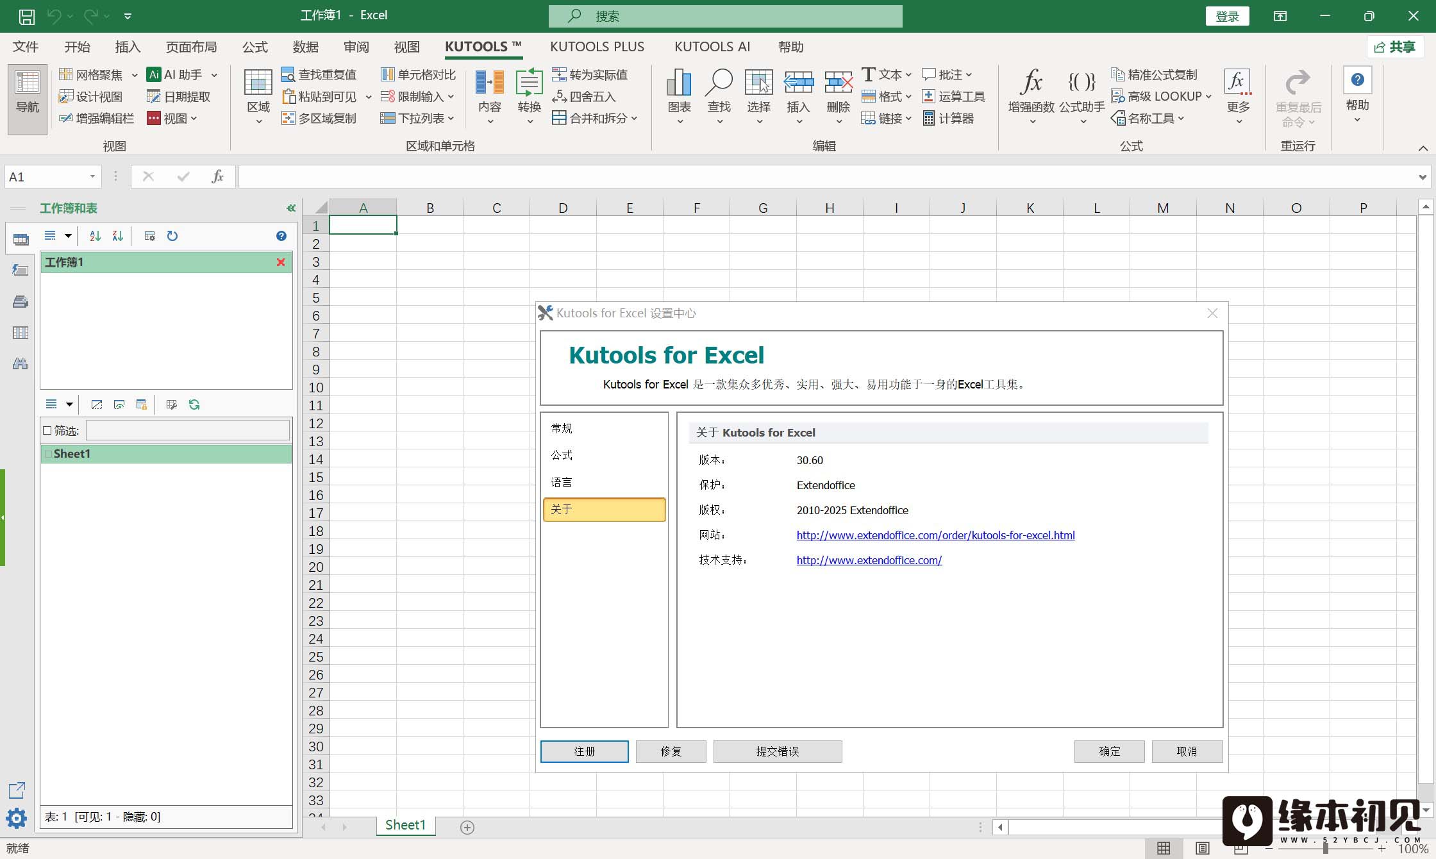Viewport: 1436px width, 859px height.
Task: Expand the formula bar chevron
Action: tap(1423, 177)
